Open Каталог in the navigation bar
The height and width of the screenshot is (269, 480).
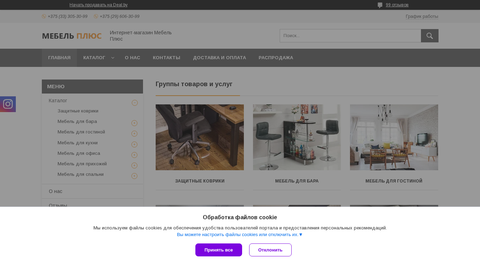pyautogui.click(x=94, y=58)
